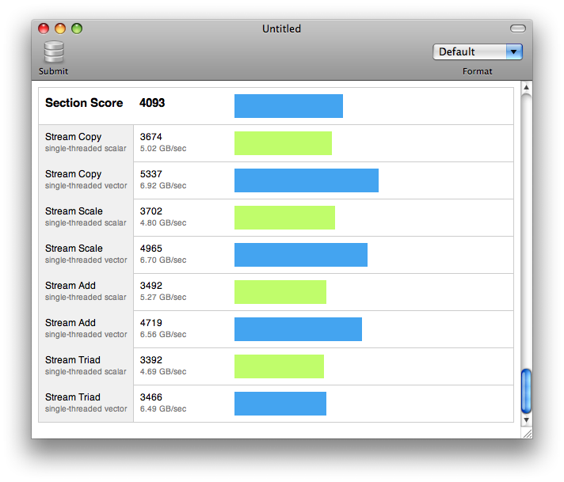Click the score value 5337

tap(151, 174)
